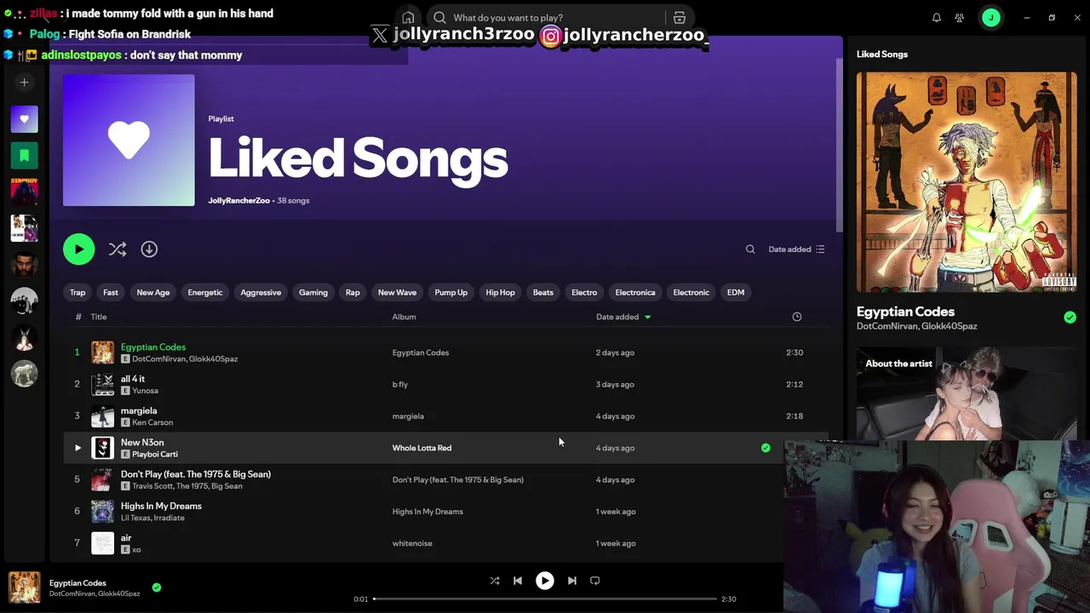Filter by the Gaming tag
The image size is (1090, 613).
[x=313, y=292]
